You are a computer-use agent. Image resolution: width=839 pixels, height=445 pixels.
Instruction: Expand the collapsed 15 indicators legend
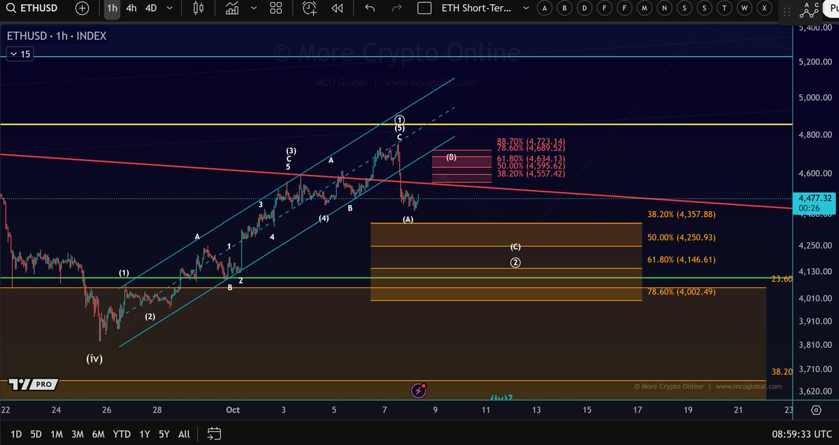[x=20, y=54]
